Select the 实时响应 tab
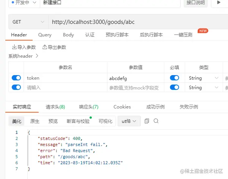 click(22, 107)
